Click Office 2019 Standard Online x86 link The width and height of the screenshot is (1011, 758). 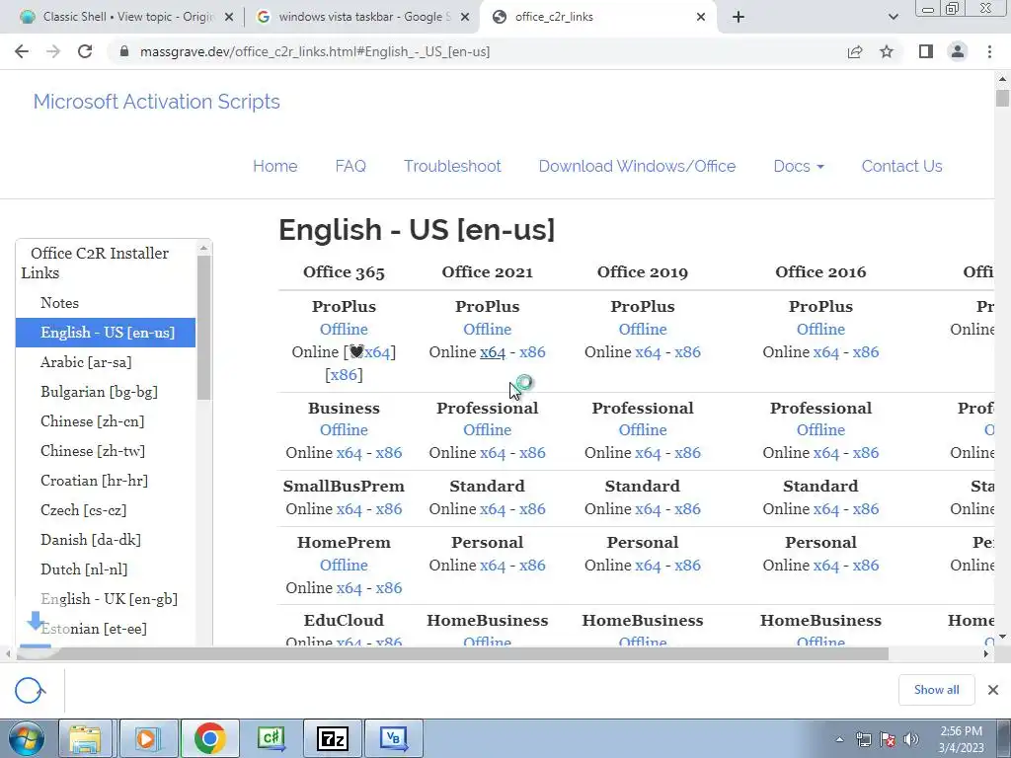(x=688, y=509)
